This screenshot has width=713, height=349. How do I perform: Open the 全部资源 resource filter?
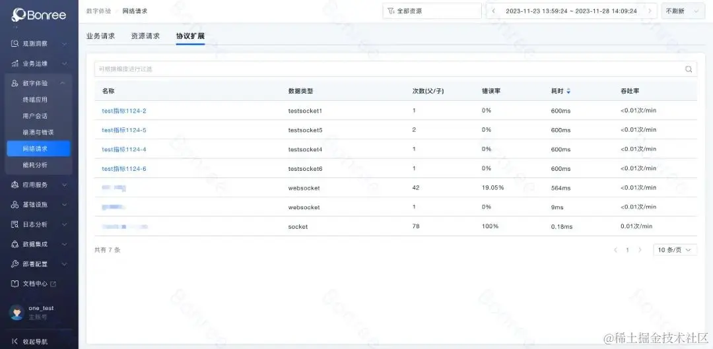coord(432,11)
